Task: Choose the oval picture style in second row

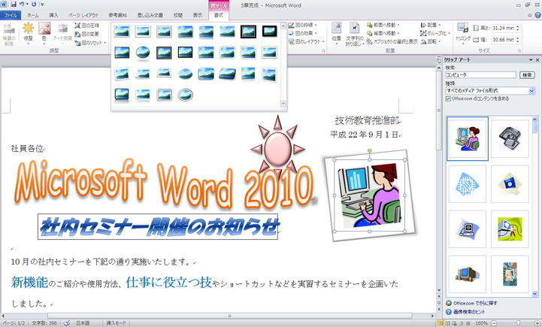Action: 143,53
